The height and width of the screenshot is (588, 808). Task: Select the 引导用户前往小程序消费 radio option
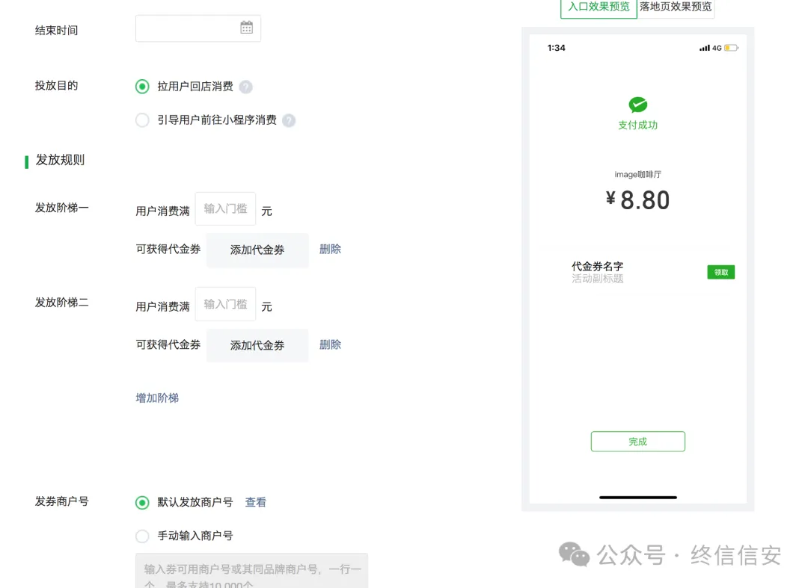[x=142, y=120]
